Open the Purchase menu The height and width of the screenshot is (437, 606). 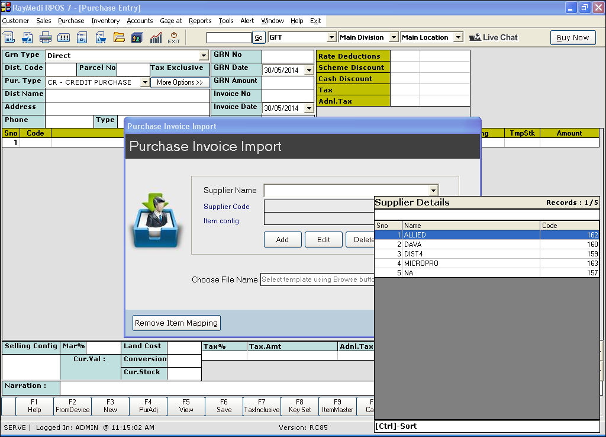(x=71, y=21)
